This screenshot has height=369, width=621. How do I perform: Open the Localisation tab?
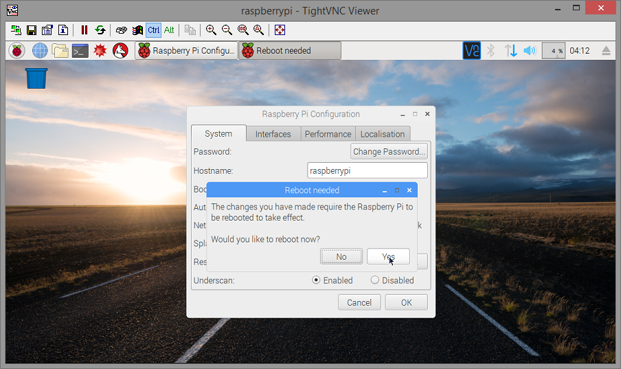click(383, 135)
